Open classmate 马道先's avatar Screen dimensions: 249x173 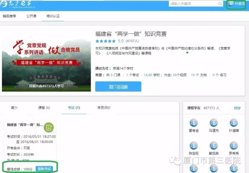[214, 123]
